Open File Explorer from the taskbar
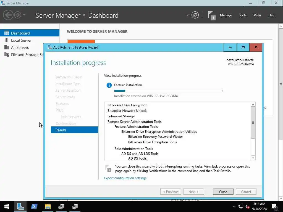 [x=48, y=206]
